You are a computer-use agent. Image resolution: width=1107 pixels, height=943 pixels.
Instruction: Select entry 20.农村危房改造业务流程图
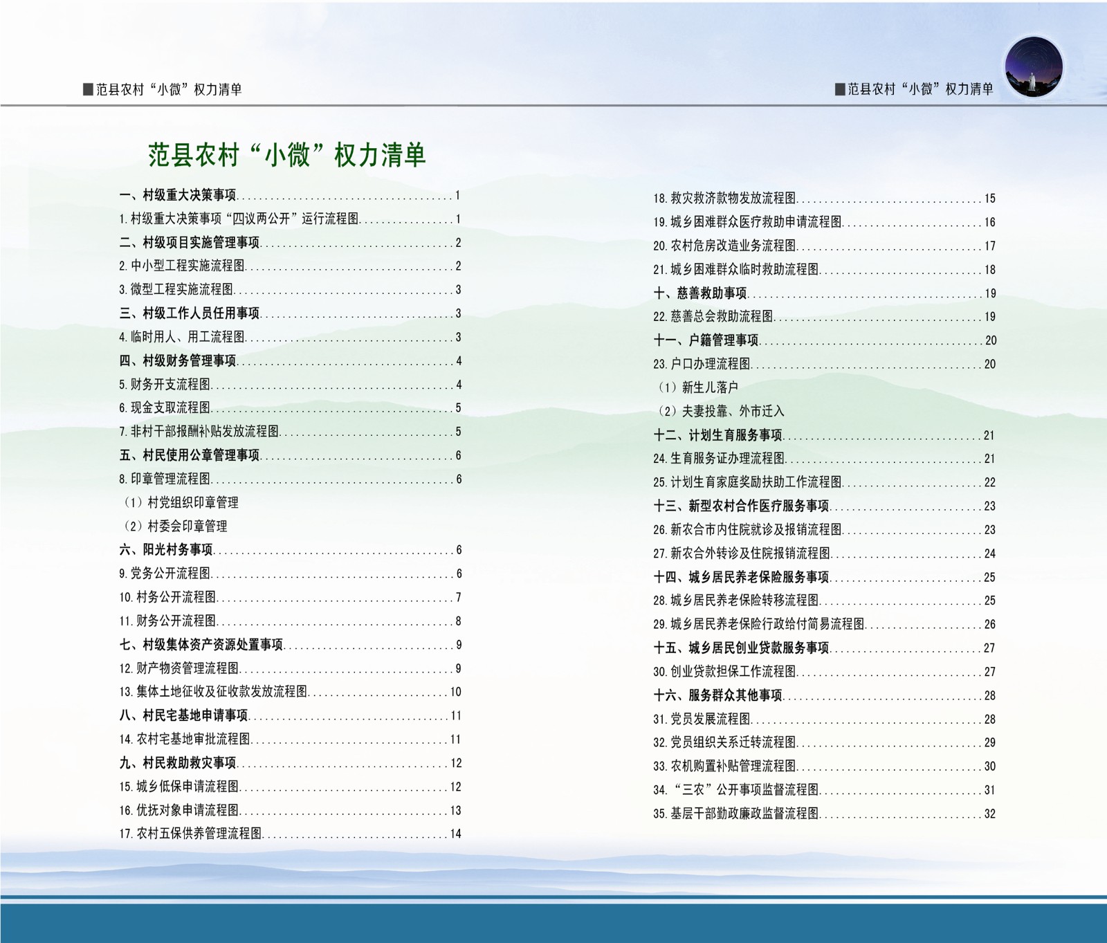point(825,246)
